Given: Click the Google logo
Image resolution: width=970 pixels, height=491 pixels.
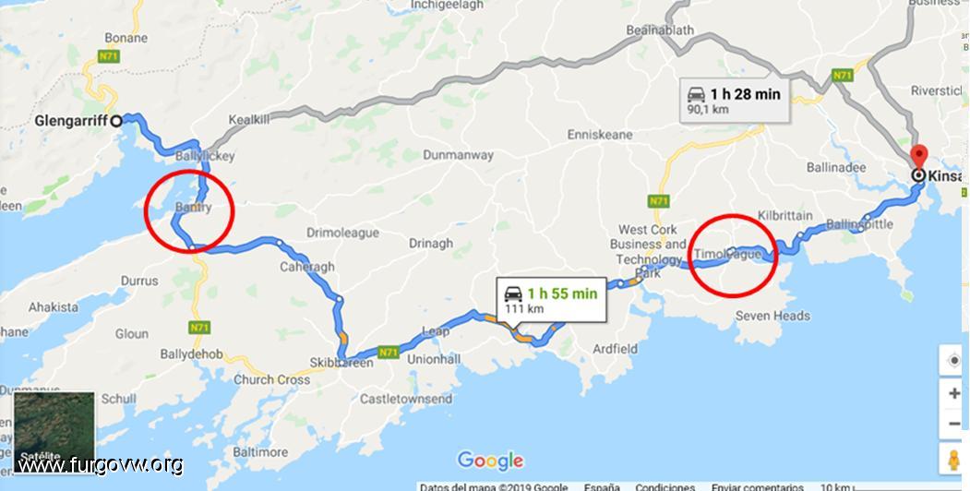Looking at the screenshot, I should [490, 461].
